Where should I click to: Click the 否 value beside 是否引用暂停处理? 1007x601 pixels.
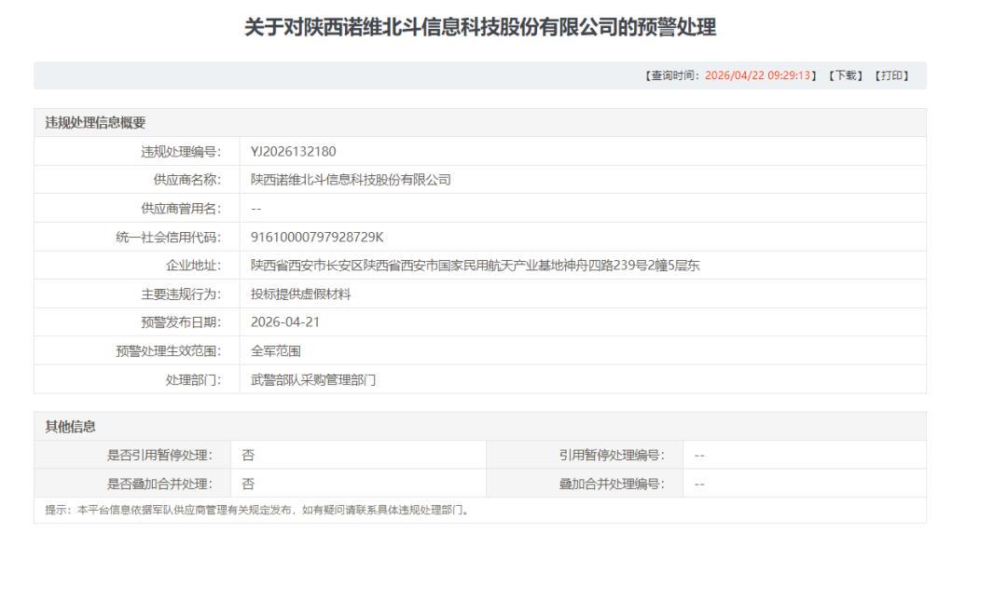tap(248, 455)
